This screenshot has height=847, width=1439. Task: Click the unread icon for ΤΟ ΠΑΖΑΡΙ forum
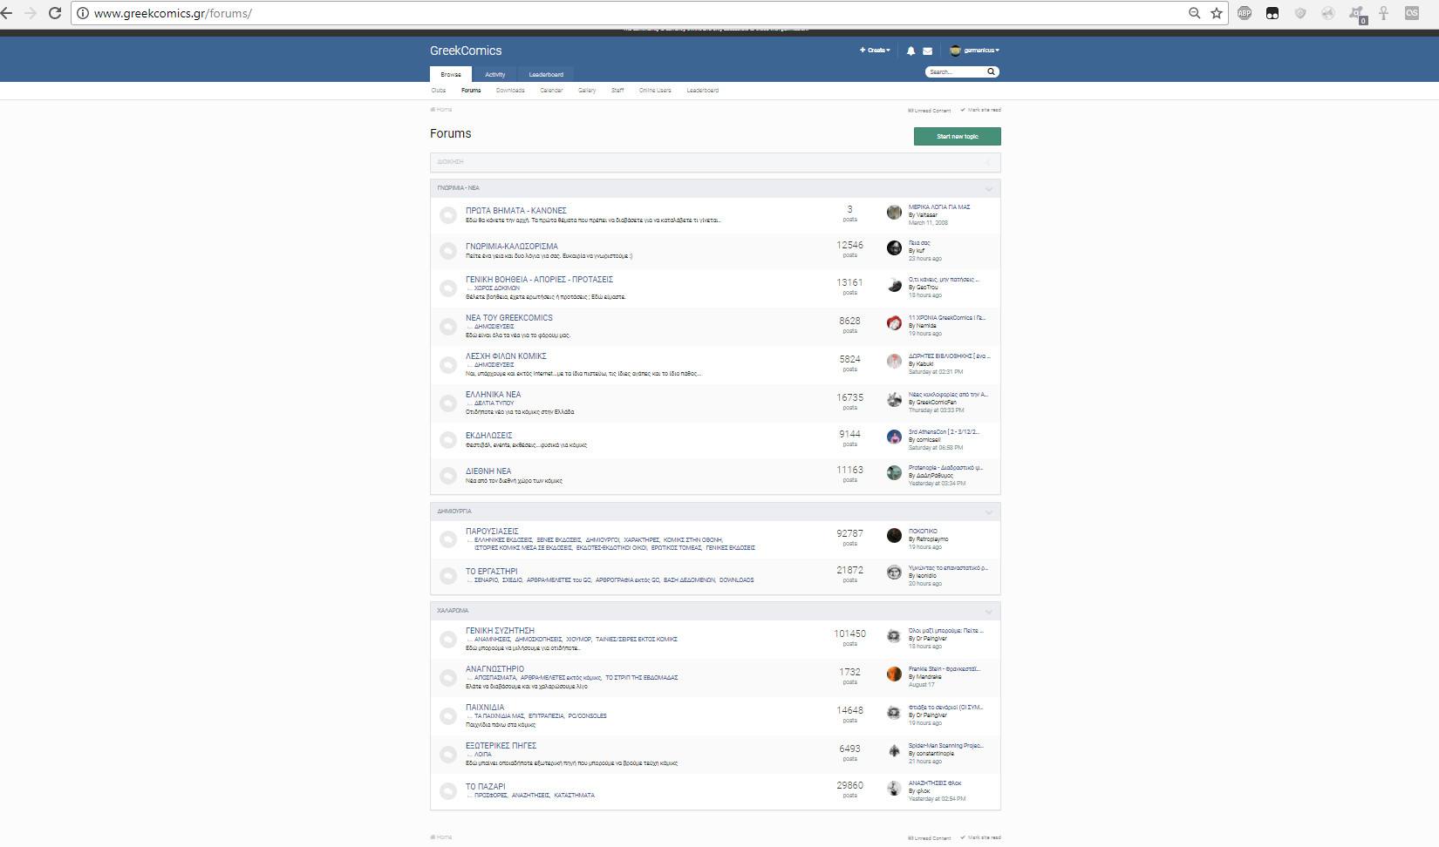pos(448,791)
